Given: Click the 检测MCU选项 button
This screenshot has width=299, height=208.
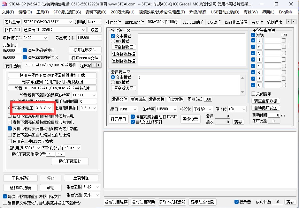Looking at the screenshot, I should [x=20, y=188].
